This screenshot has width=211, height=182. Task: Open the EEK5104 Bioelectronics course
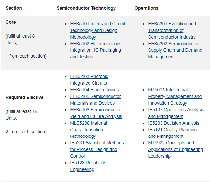point(94,90)
